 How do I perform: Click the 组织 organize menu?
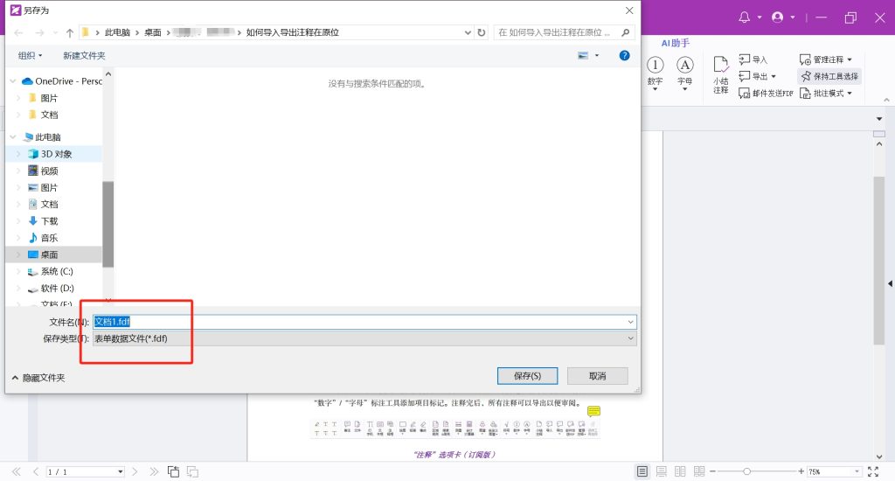(30, 55)
